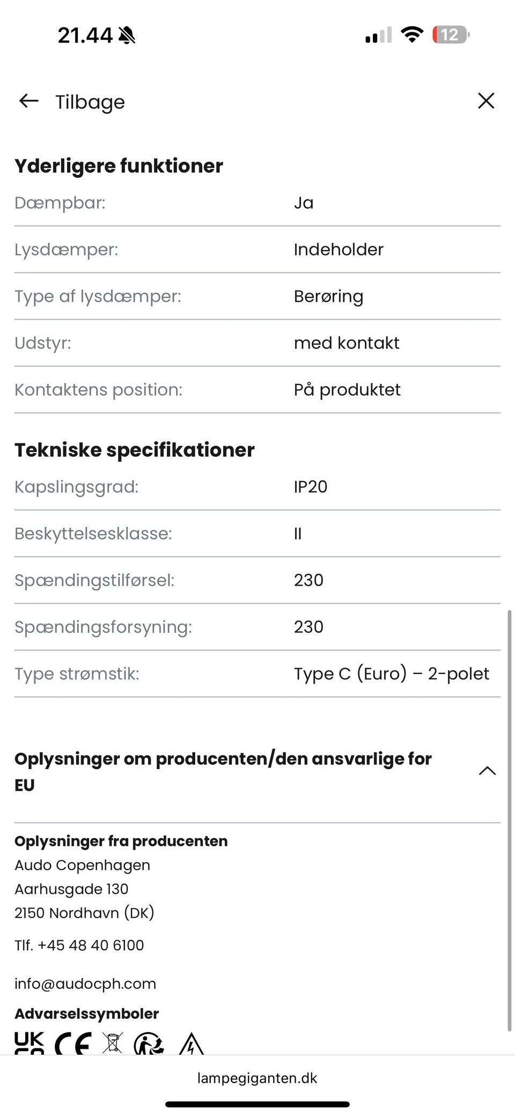Tap the back arrow icon
The image size is (515, 1117).
pyautogui.click(x=29, y=101)
